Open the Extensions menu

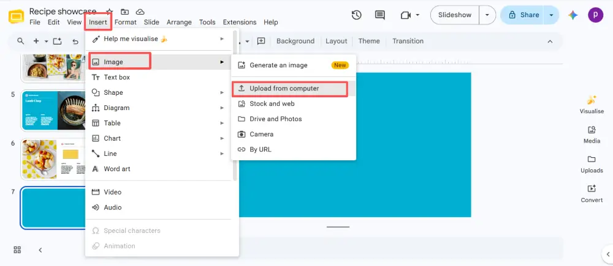(x=240, y=22)
